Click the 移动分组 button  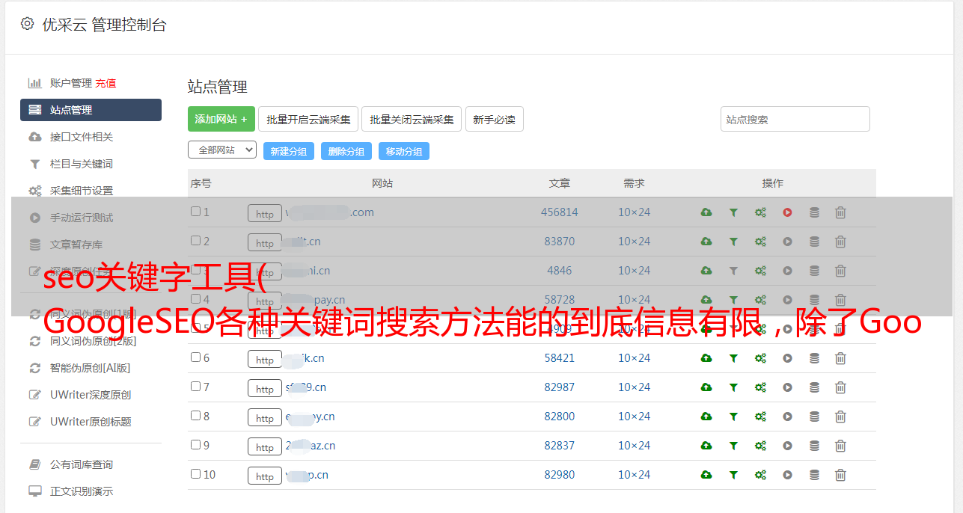point(404,151)
